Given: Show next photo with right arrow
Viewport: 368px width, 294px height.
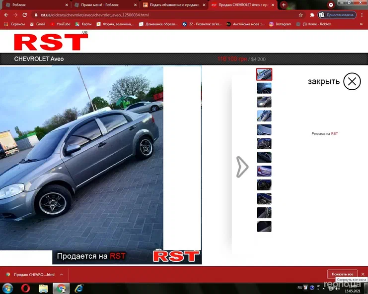Looking at the screenshot, I should pos(242,167).
